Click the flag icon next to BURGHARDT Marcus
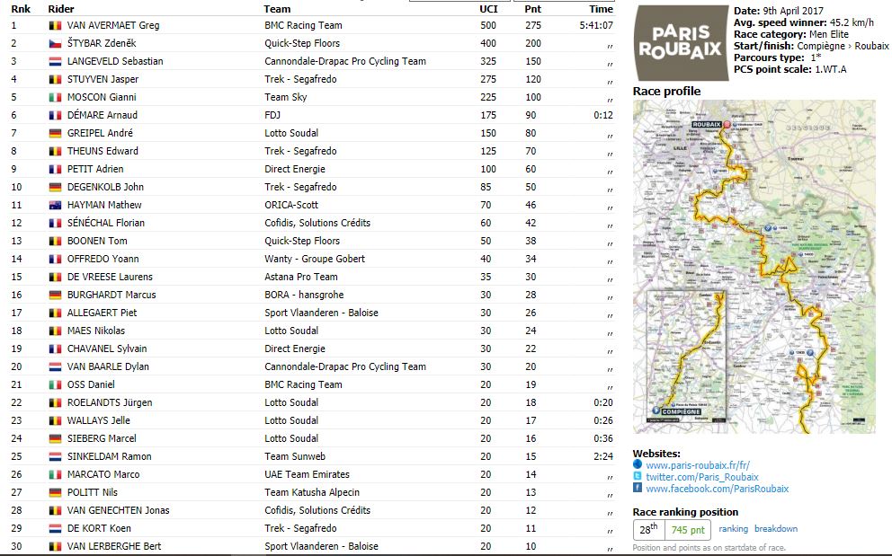The height and width of the screenshot is (556, 892). click(x=55, y=295)
